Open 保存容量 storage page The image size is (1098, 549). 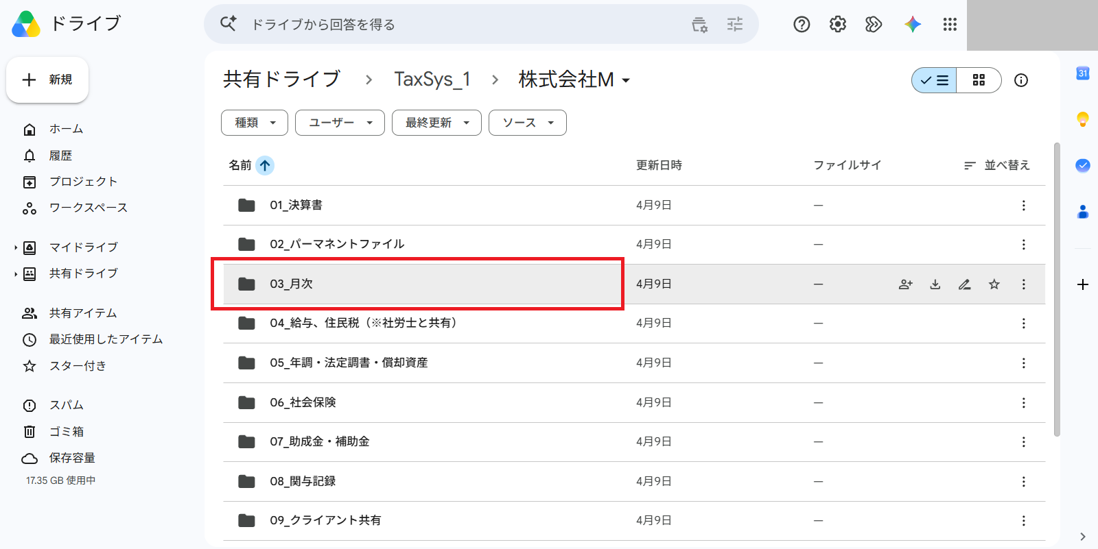pyautogui.click(x=72, y=458)
